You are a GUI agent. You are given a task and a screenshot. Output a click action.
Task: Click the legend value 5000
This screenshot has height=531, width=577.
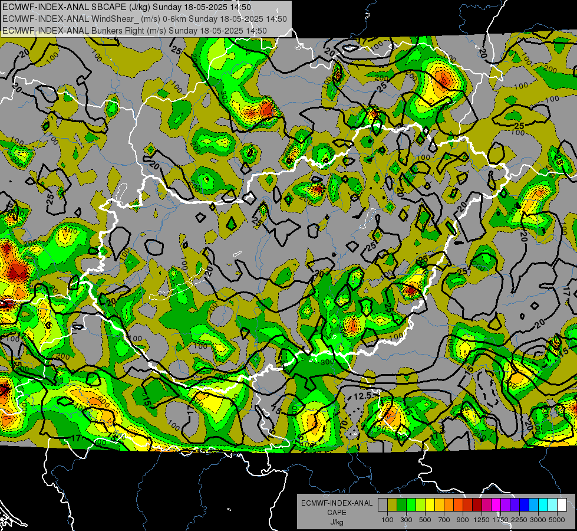[557, 520]
